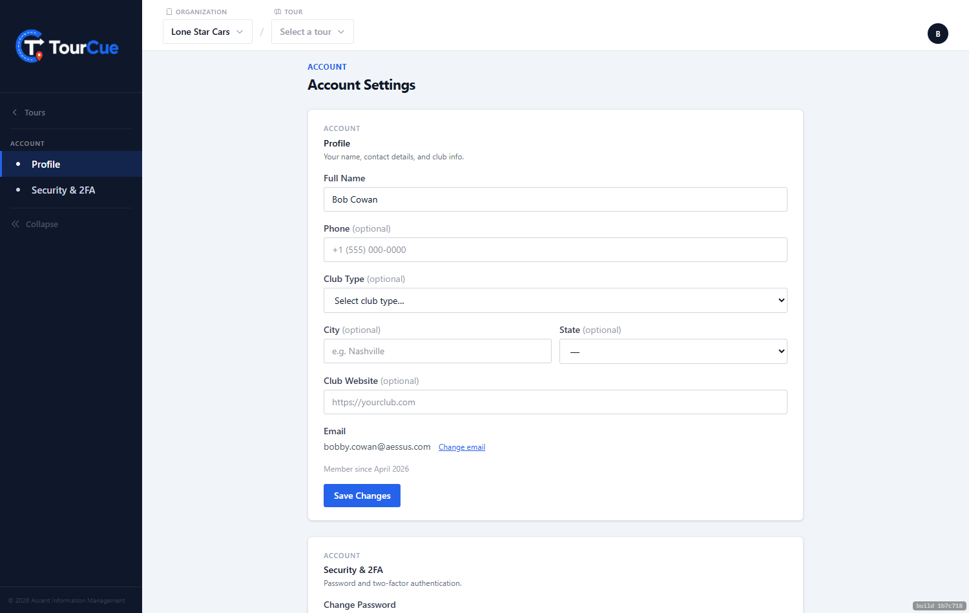Click email text bobby.cowan@aessus.com

pos(377,447)
